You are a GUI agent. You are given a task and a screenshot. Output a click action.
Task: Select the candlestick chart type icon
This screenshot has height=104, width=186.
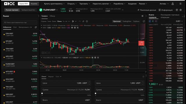[x=73, y=21]
